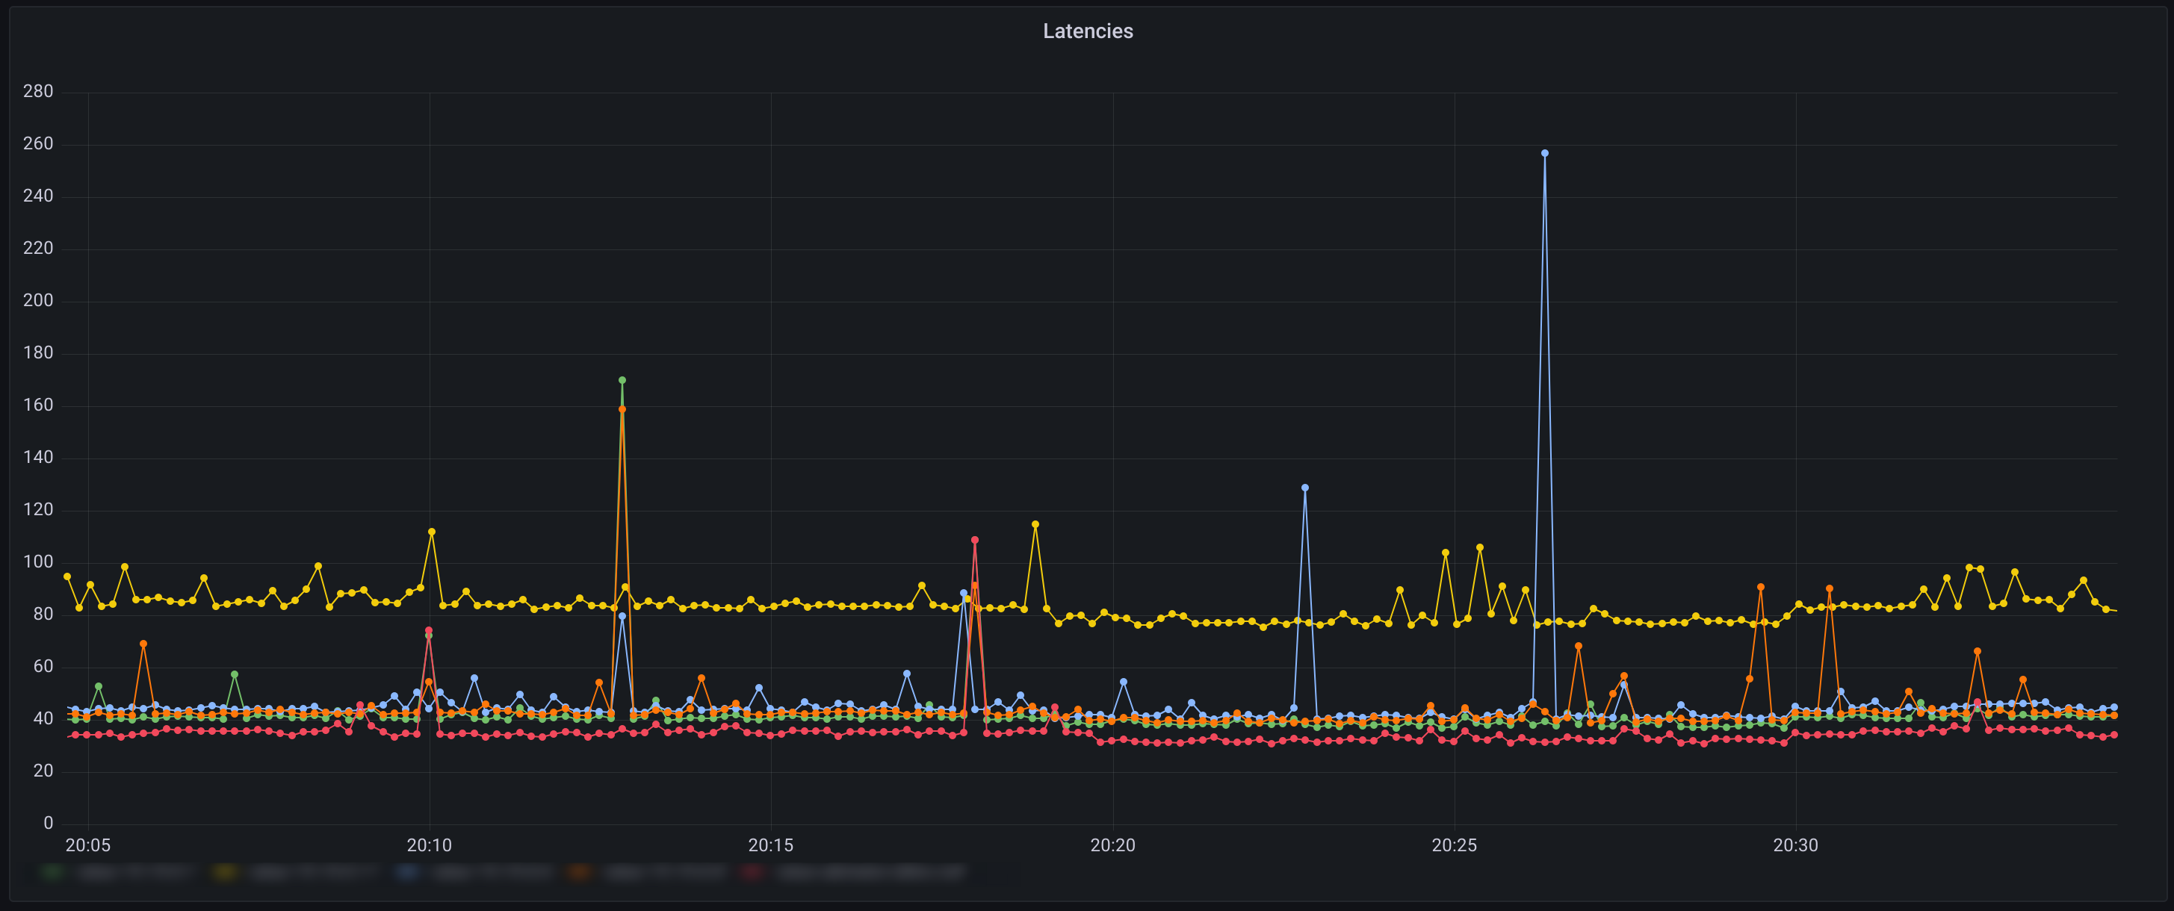This screenshot has height=911, width=2174.
Task: Click the blue spike point near 257
Action: (1544, 154)
